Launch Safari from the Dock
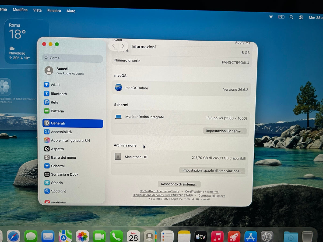 click(x=13, y=236)
